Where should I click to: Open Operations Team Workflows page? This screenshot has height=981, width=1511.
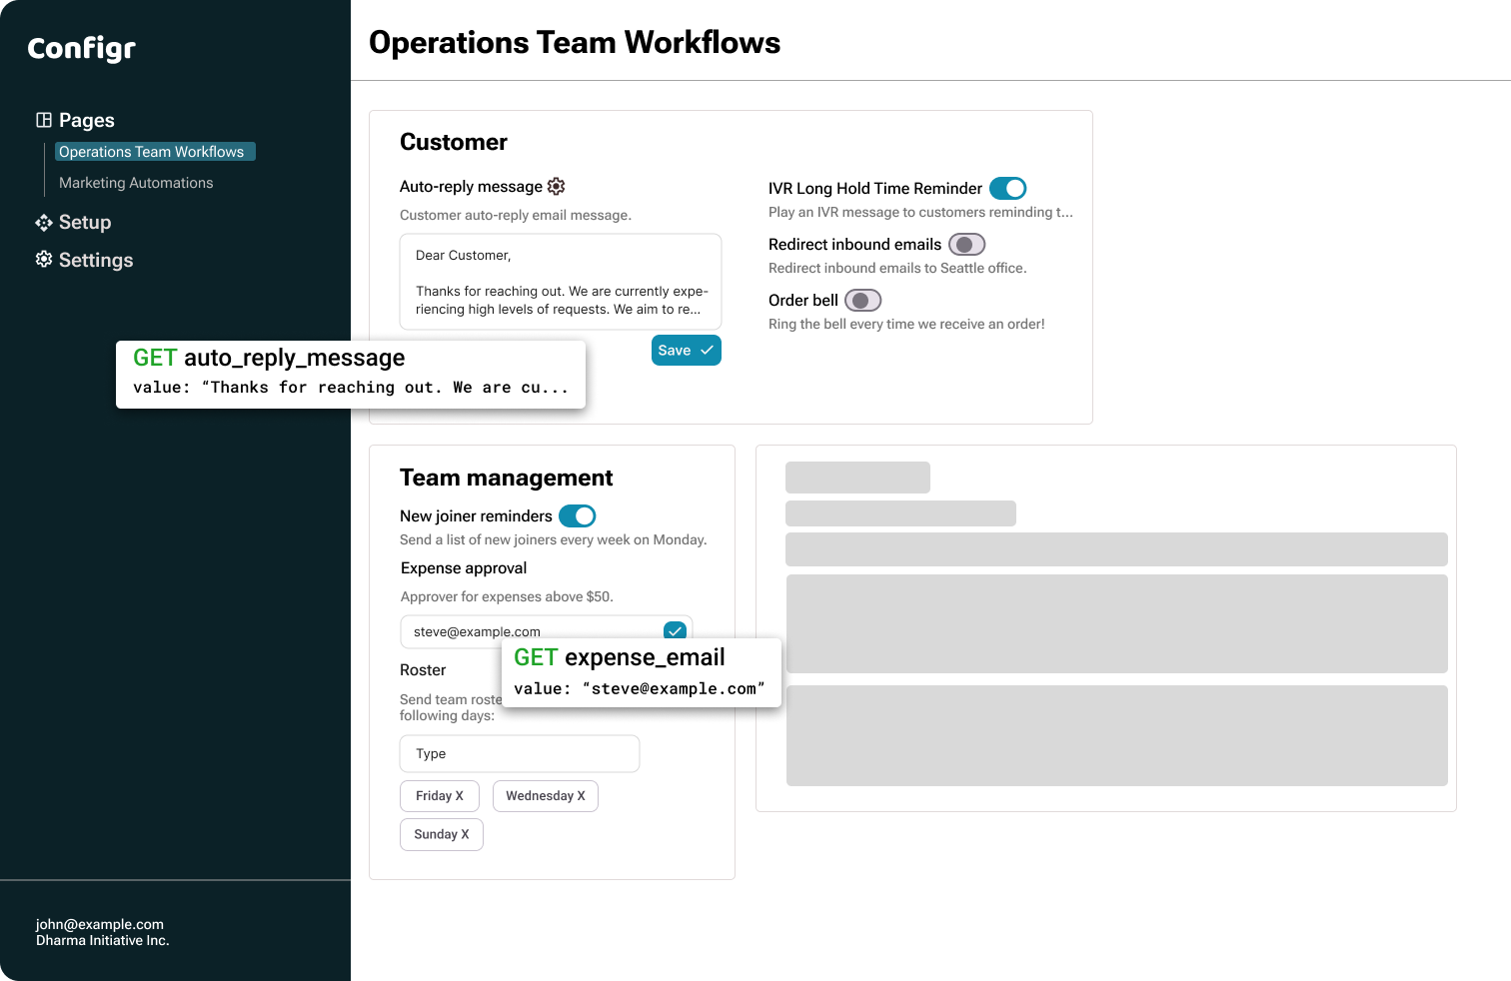(155, 152)
